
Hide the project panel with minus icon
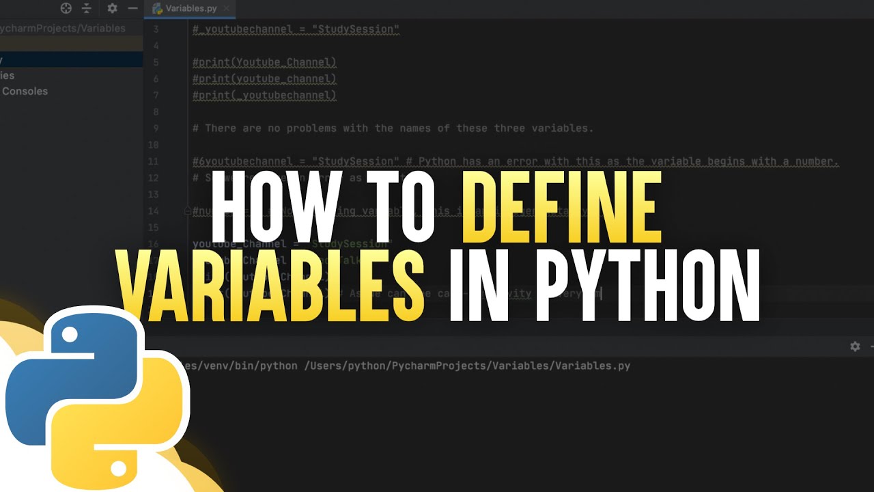[x=133, y=8]
